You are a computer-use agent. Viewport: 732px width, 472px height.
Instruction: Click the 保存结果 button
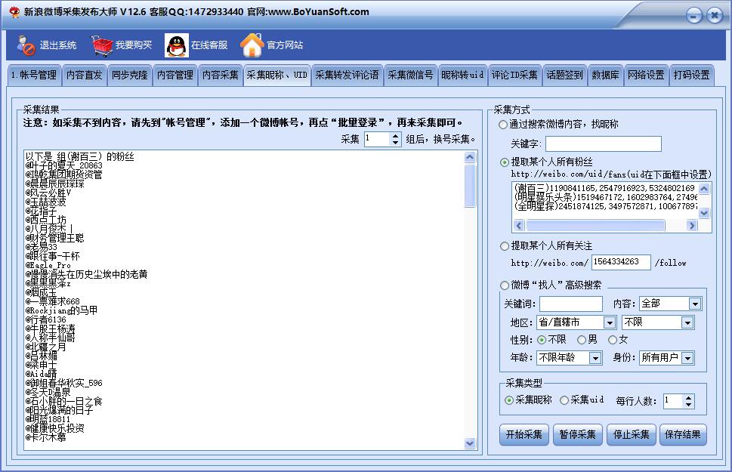point(683,435)
